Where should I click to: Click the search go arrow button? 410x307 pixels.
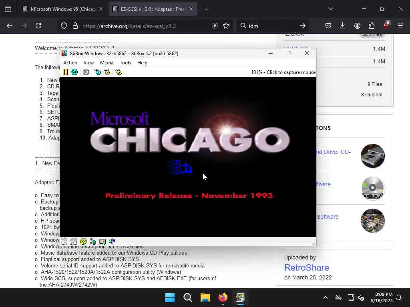[x=303, y=26]
